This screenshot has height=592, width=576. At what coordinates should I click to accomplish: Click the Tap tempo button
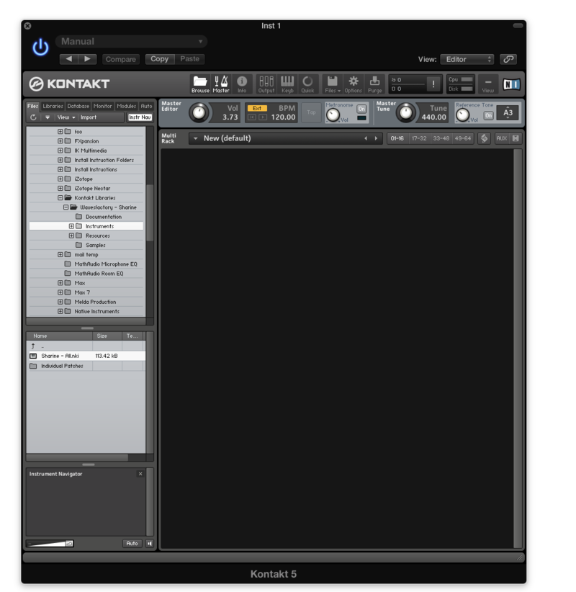coord(311,112)
